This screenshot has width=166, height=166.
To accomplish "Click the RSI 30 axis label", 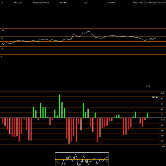I will (x=2, y=49).
